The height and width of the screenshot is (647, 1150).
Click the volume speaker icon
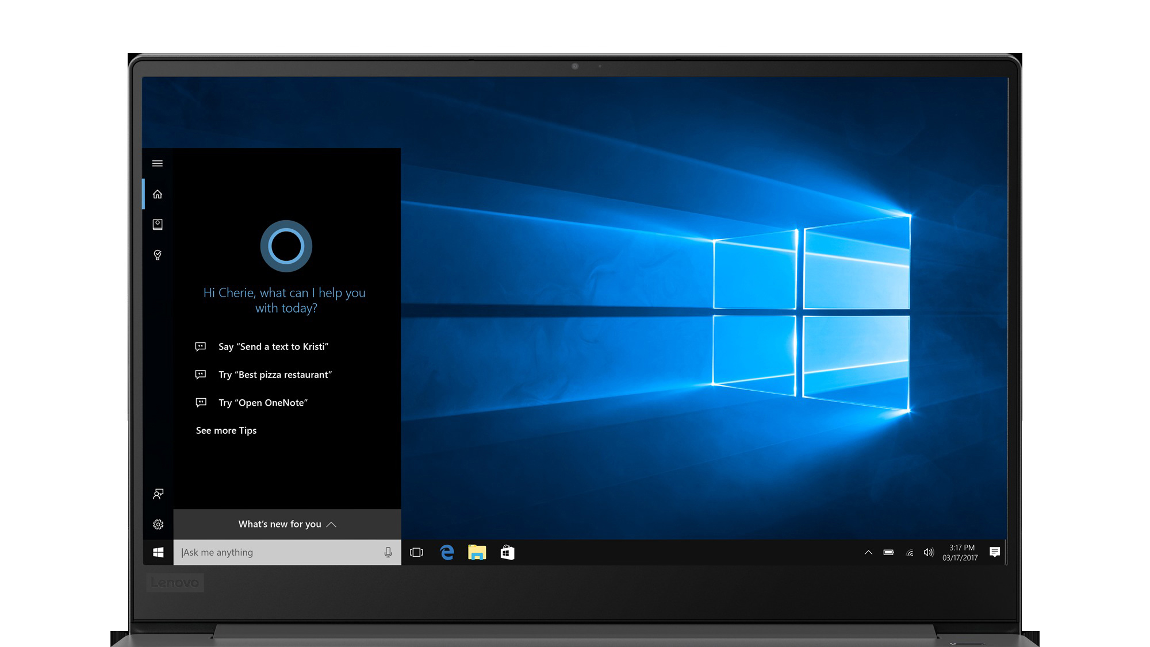click(929, 552)
